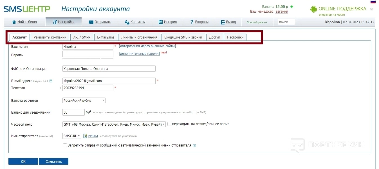Screen dimensions: 379x169
Task: Check Запретить отправку сообщений checkbox
Action: click(x=65, y=145)
